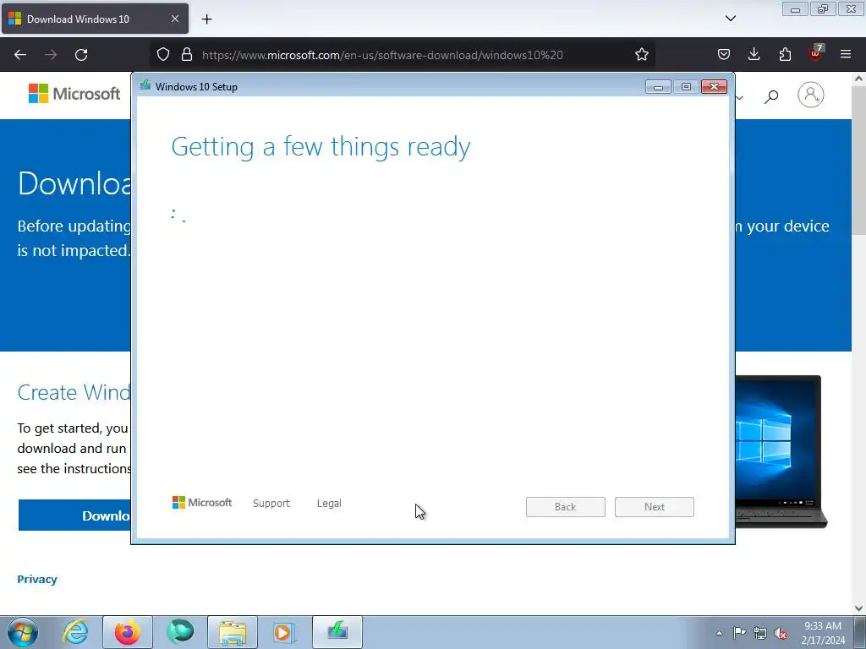Screen dimensions: 866x649
Task: Click the account sign-in avatar icon
Action: [810, 95]
